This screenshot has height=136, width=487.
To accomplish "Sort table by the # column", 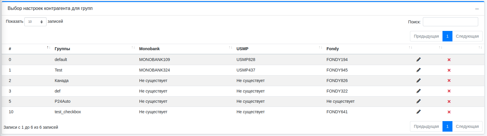I will tap(26, 49).
